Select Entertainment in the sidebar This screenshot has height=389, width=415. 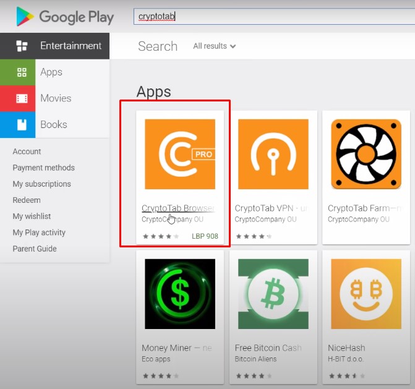(55, 46)
